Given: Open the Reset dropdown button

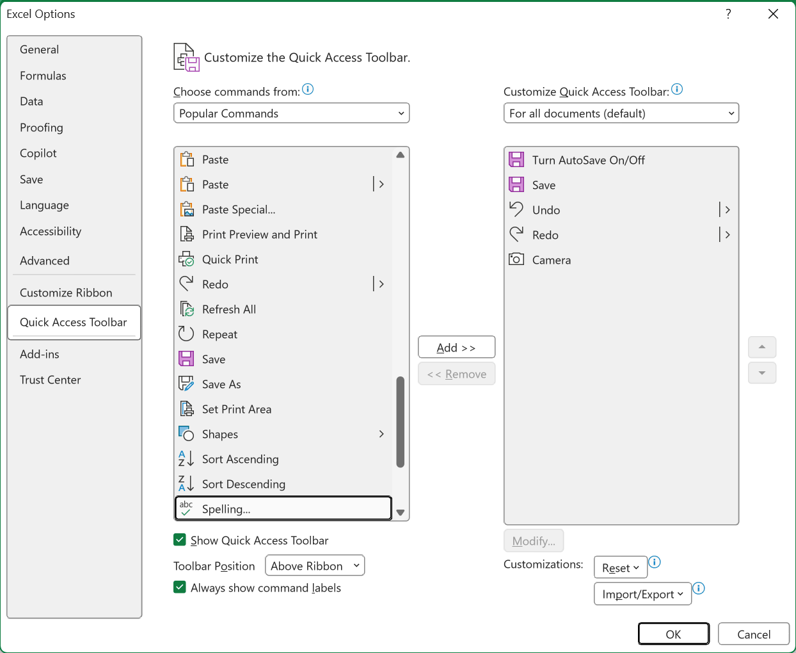Looking at the screenshot, I should coord(621,568).
